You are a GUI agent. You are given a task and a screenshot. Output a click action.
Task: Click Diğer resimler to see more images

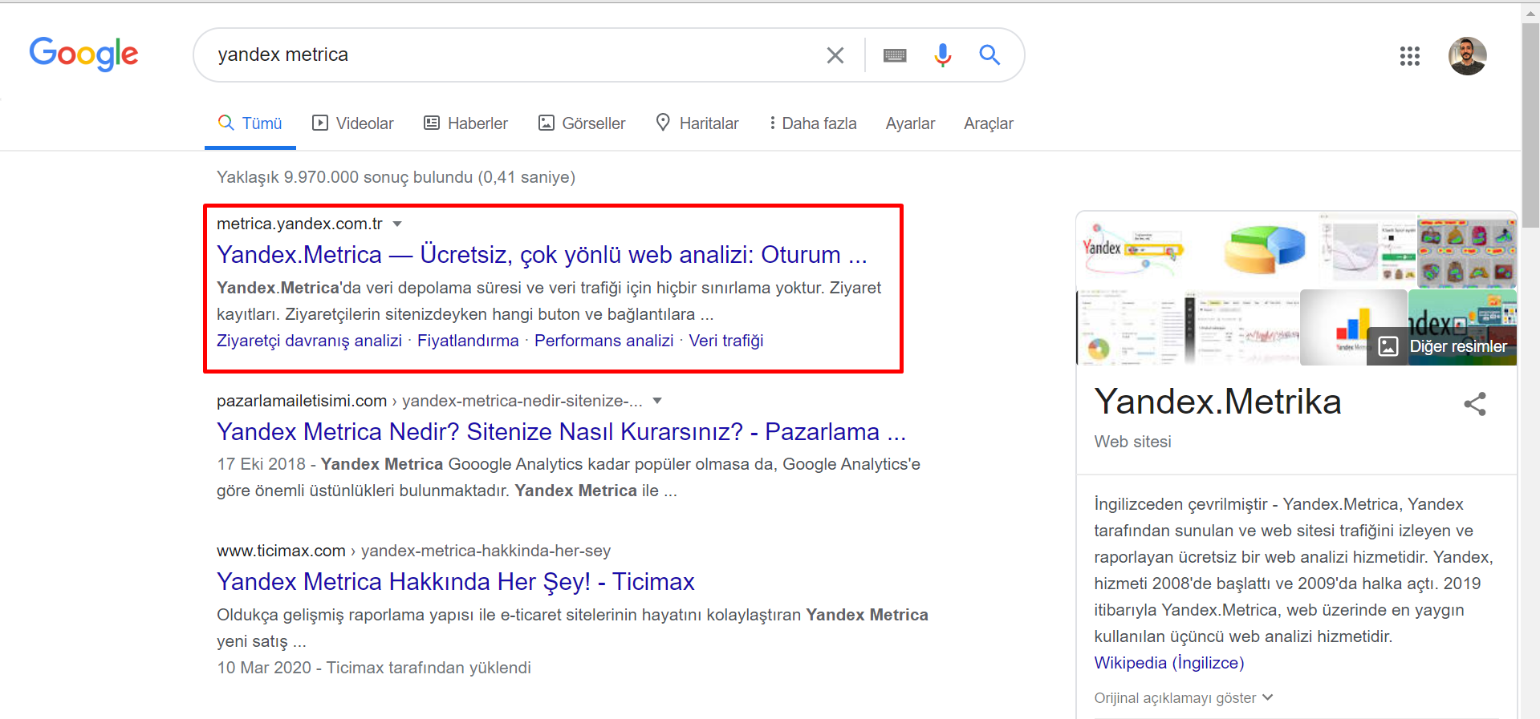coord(1442,346)
